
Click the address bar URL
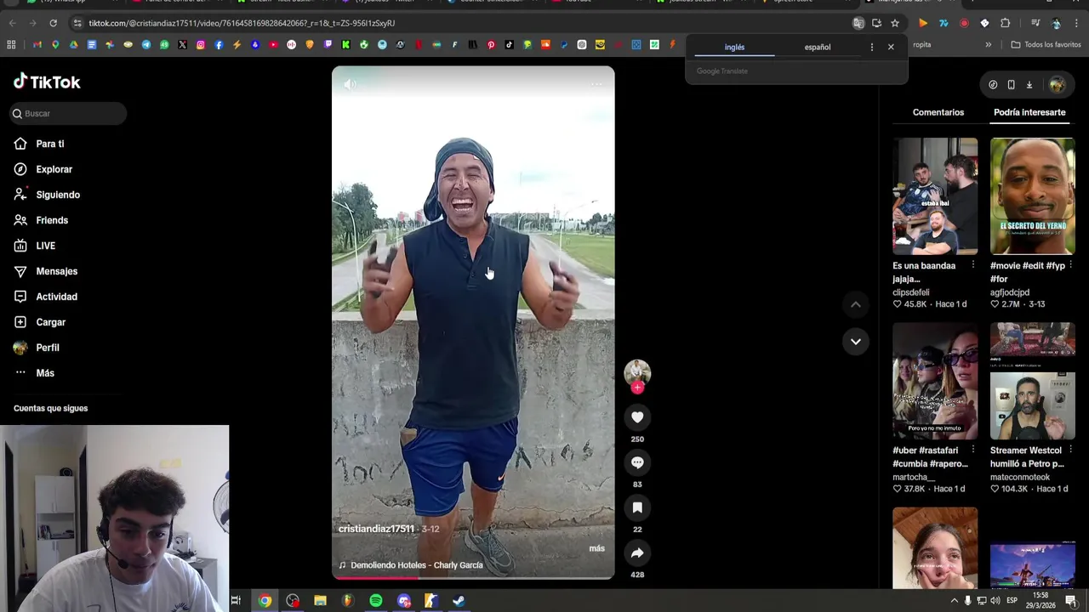[x=242, y=23]
